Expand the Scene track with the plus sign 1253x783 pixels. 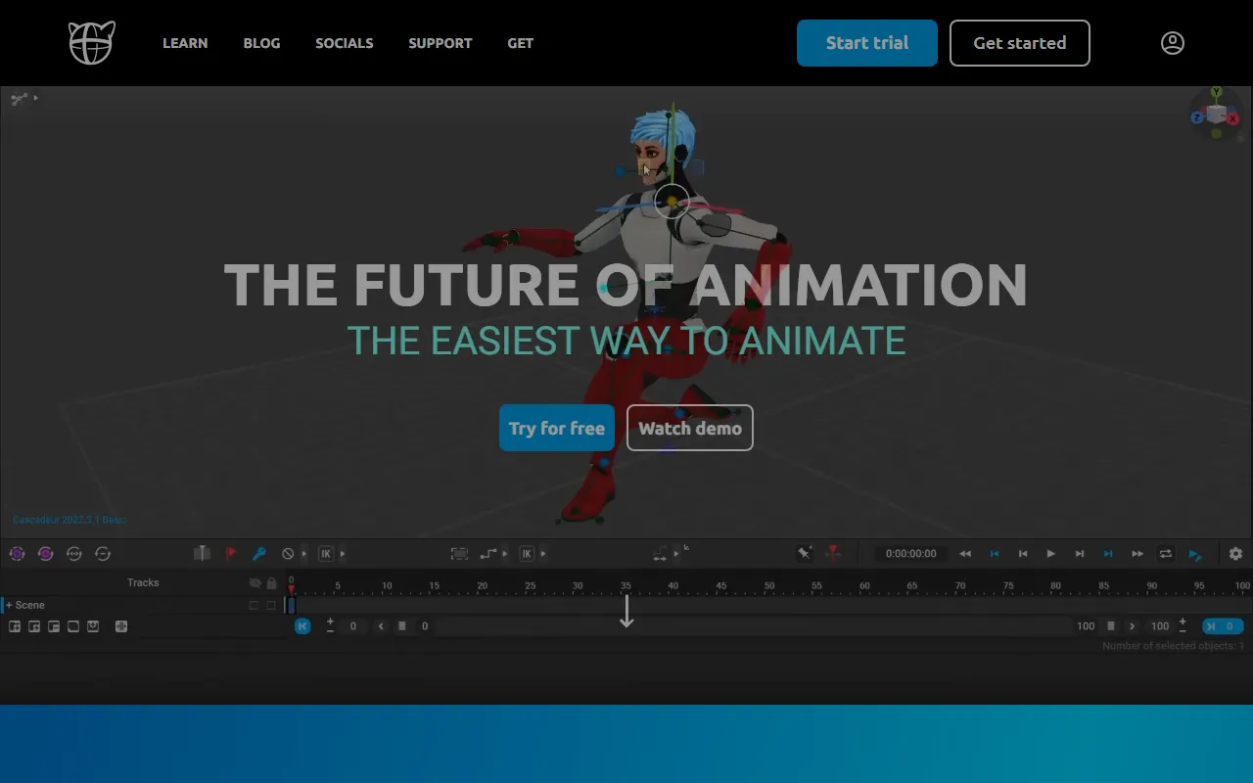(x=9, y=605)
